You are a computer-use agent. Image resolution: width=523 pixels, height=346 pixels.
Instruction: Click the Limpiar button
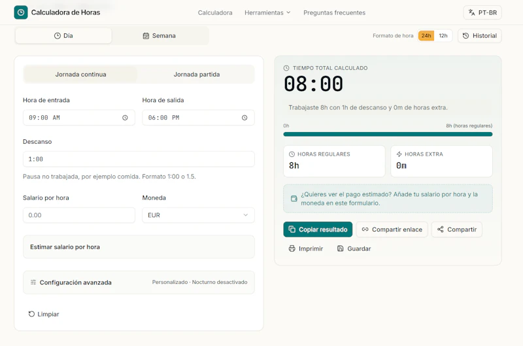[44, 314]
